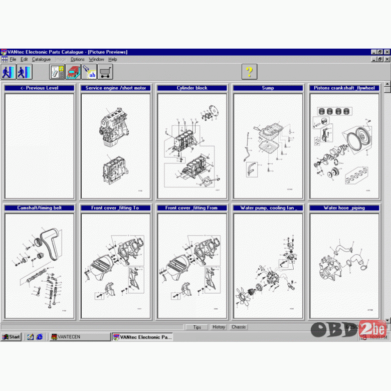Image resolution: width=391 pixels, height=391 pixels.
Task: Minimize the inner Picture Previews window
Action: point(374,59)
